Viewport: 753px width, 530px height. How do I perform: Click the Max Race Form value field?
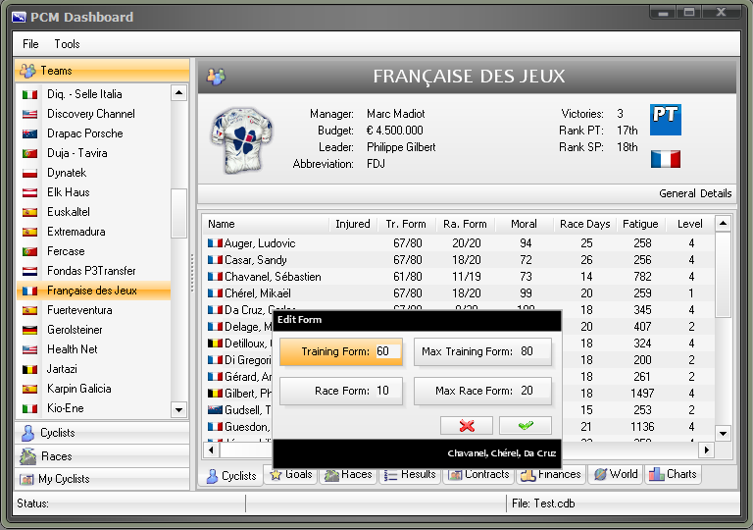[533, 391]
